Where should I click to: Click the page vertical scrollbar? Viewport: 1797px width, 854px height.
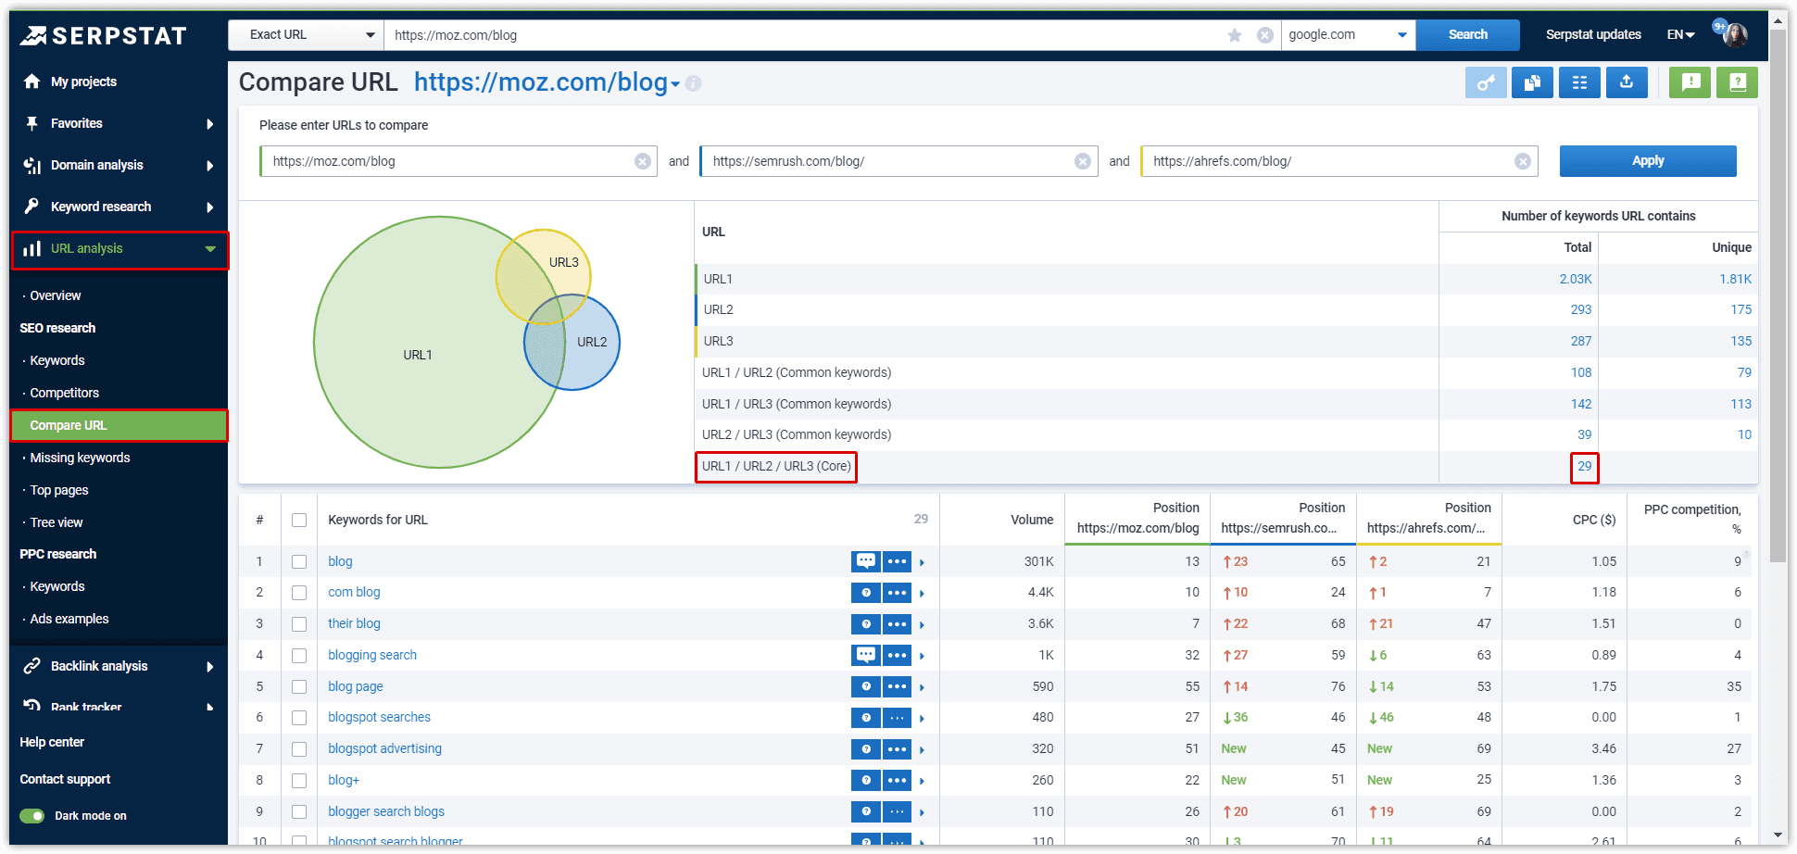coord(1778,296)
